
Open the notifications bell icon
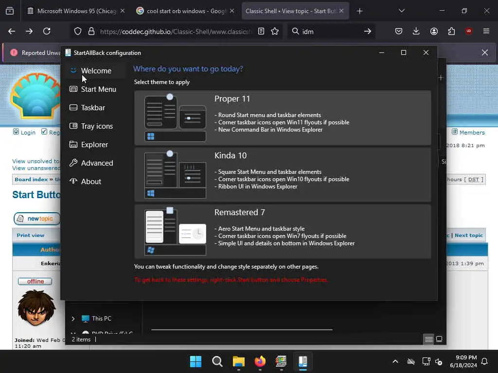point(485,361)
